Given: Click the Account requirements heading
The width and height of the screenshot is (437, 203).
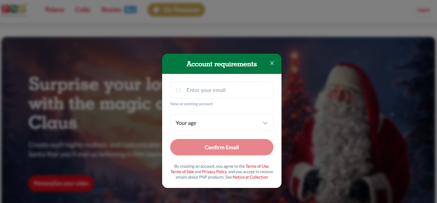Looking at the screenshot, I should coord(222,64).
